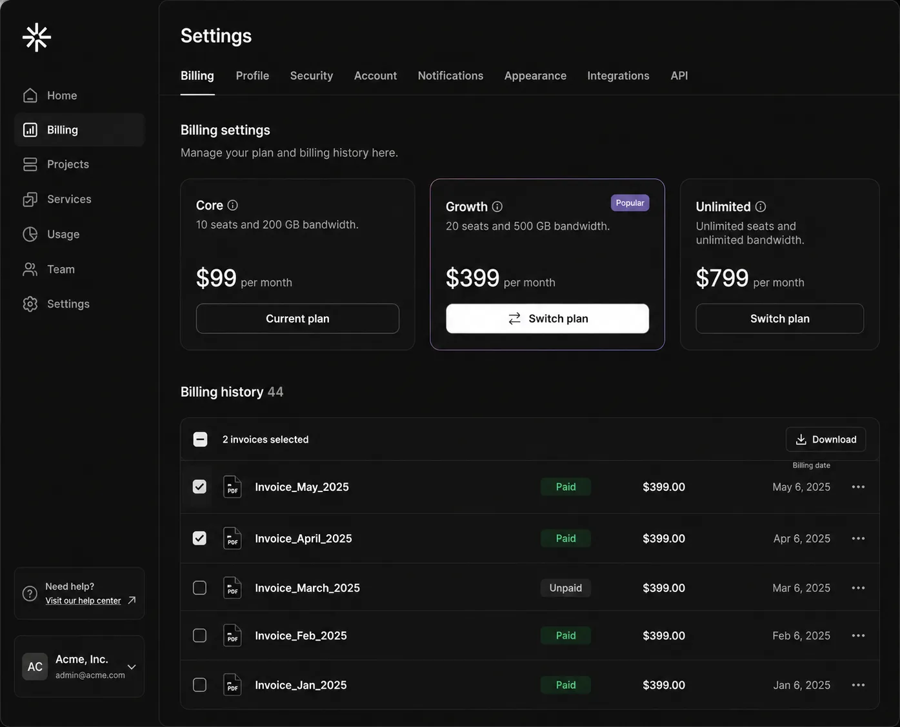
Task: Click the Invoice_Jan_2025 file name
Action: [x=301, y=685]
